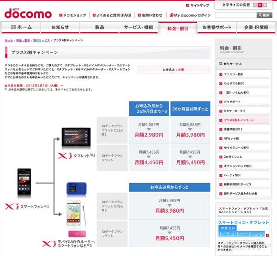Click the 月額2,980円 price text
277x256 pixels.
pyautogui.click(x=149, y=135)
